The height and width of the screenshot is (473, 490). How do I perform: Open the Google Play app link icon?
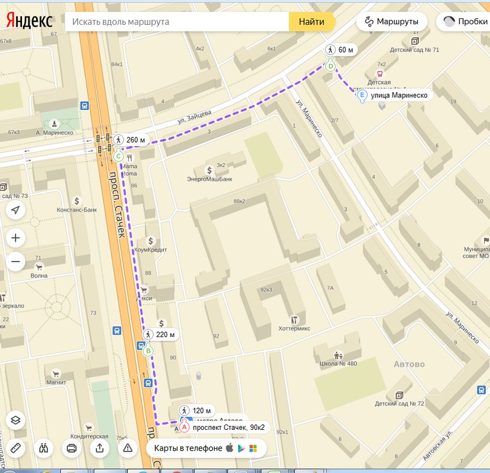point(241,448)
